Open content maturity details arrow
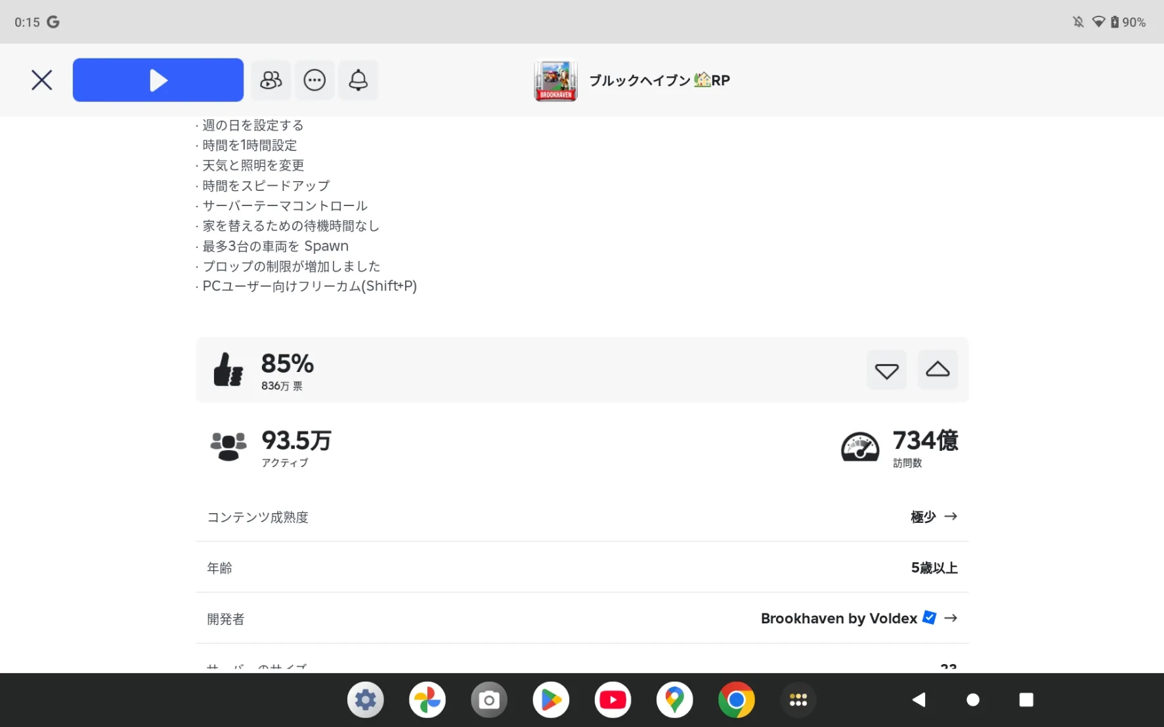The height and width of the screenshot is (727, 1164). coord(951,516)
